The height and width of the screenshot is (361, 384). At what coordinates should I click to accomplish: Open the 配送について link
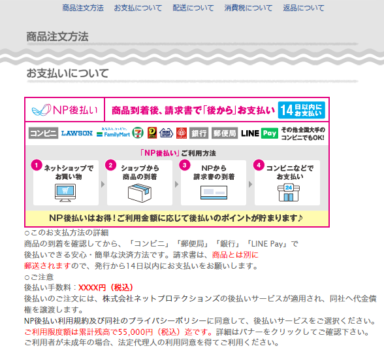point(193,8)
